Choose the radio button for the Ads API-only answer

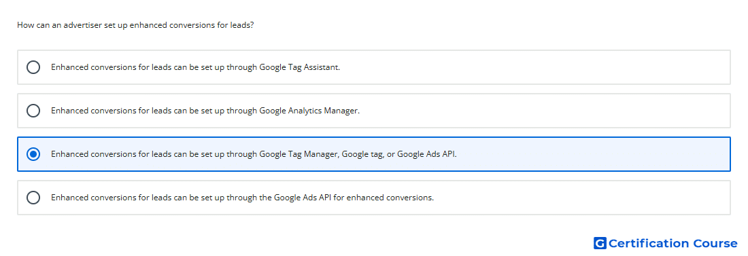pyautogui.click(x=33, y=198)
